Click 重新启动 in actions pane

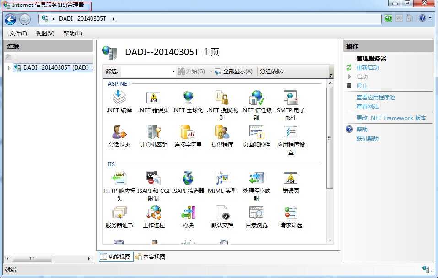click(x=368, y=68)
